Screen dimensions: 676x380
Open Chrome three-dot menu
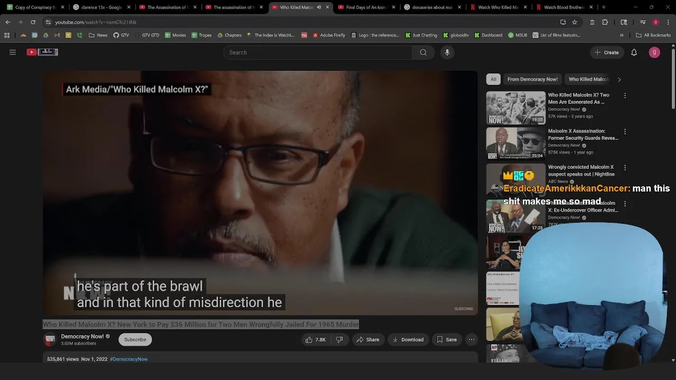click(668, 22)
